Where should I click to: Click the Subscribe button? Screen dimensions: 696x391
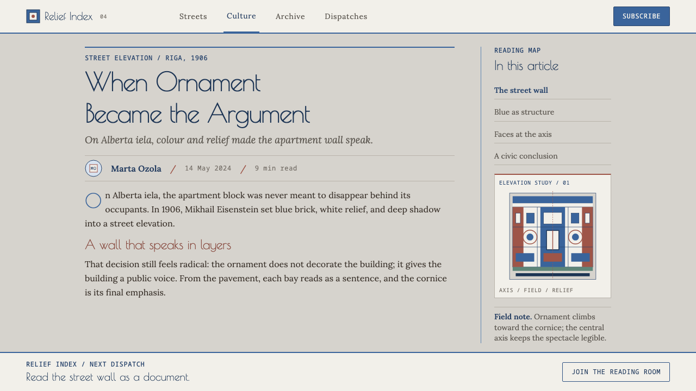tap(642, 16)
